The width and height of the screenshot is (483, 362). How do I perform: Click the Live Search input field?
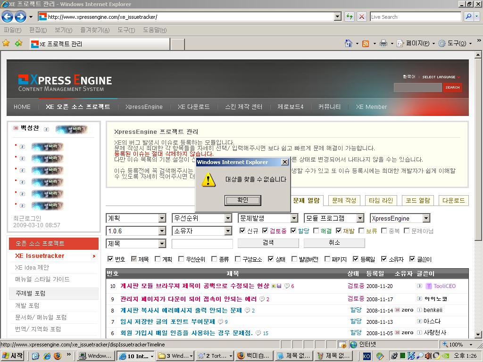pos(416,16)
